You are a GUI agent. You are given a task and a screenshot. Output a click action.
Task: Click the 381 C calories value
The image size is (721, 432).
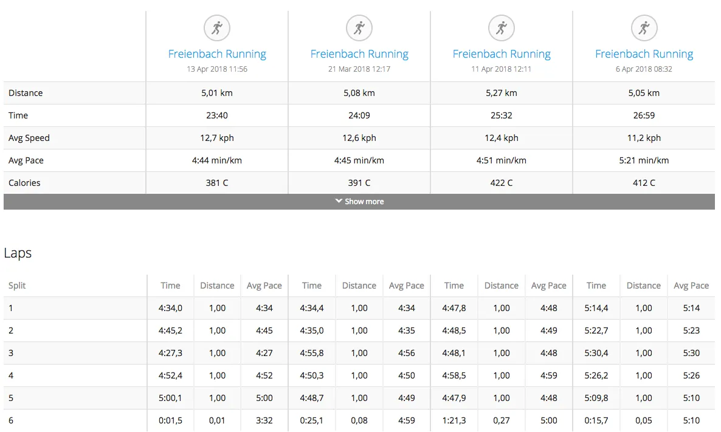(217, 183)
